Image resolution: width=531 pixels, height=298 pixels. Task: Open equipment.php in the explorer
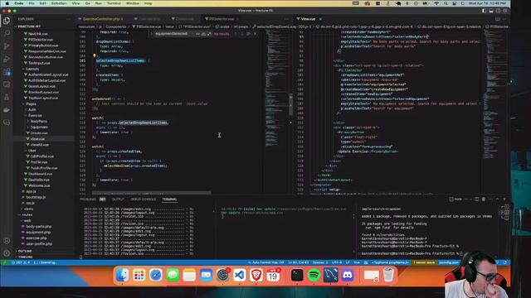tap(38, 233)
